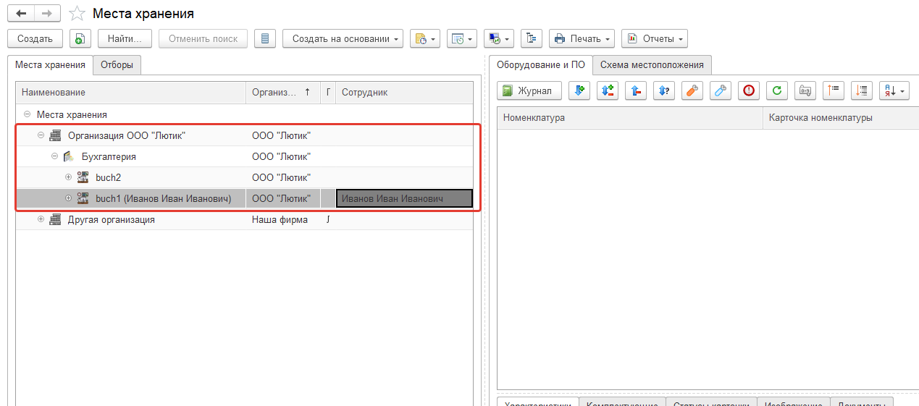The image size is (919, 406).
Task: Open the А-Я sort order dropdown
Action: point(894,90)
